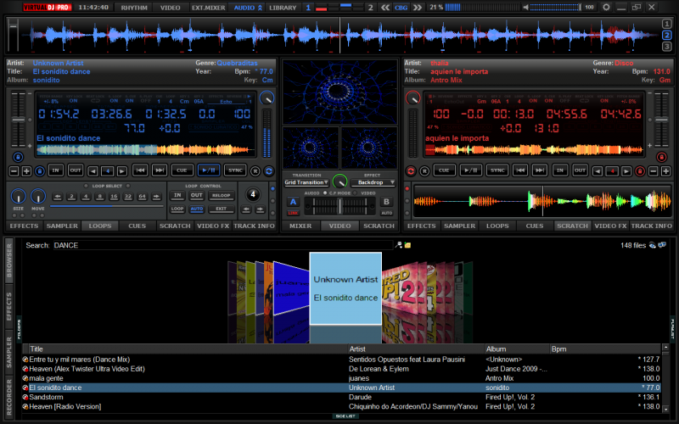Select video crossfader side B
Image resolution: width=679 pixels, height=424 pixels.
coord(386,202)
